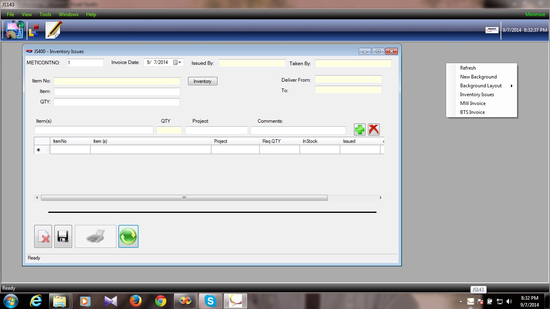Click the colored blocks toolbar icon
Image resolution: width=550 pixels, height=309 pixels.
[34, 30]
